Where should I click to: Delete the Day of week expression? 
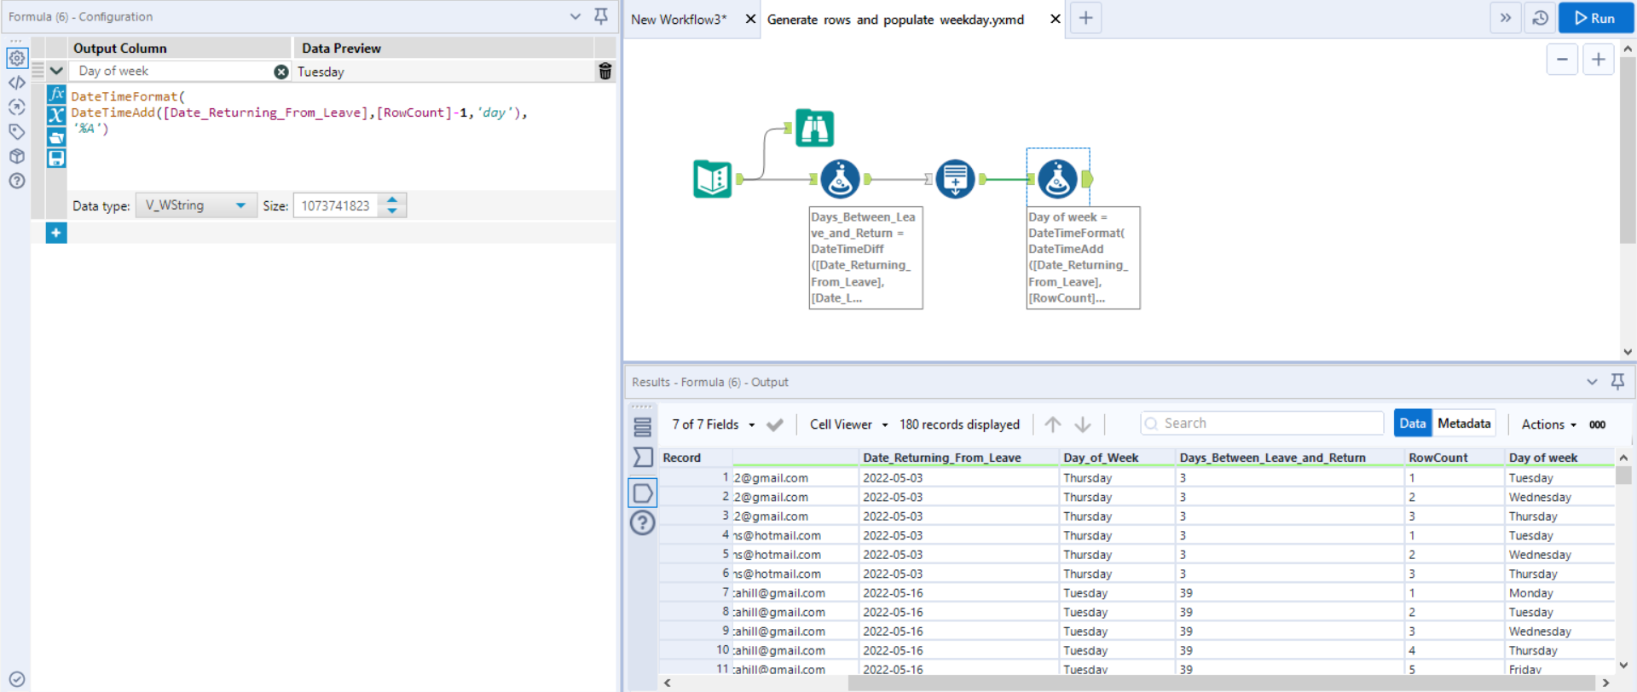point(605,72)
